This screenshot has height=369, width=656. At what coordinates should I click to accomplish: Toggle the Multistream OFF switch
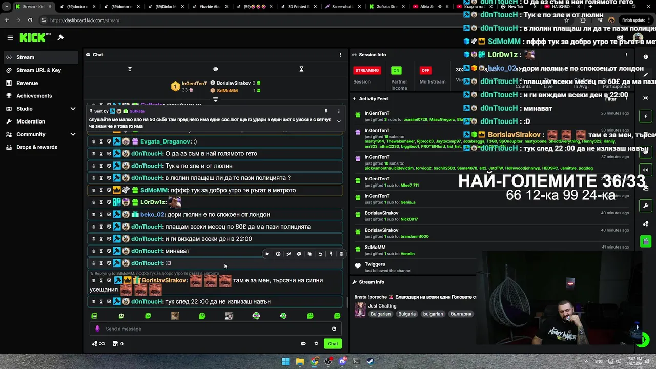[x=425, y=70]
